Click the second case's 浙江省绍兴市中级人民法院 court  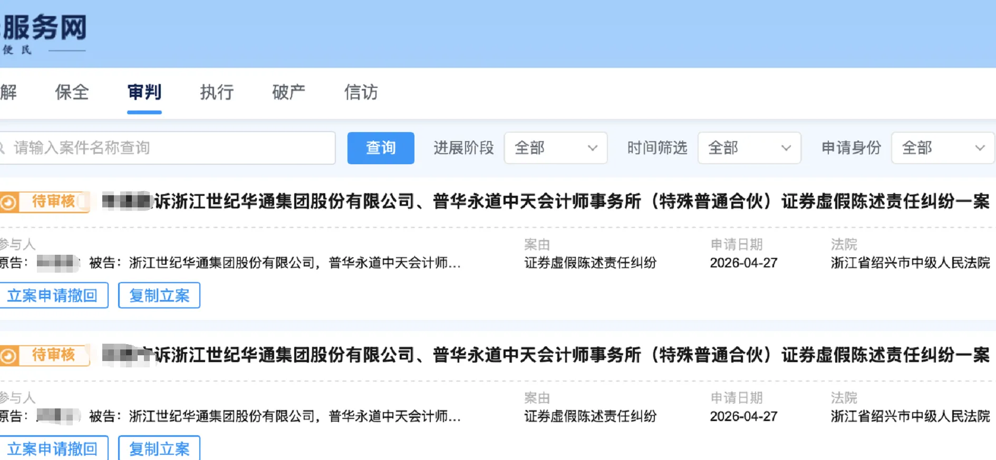pos(911,416)
